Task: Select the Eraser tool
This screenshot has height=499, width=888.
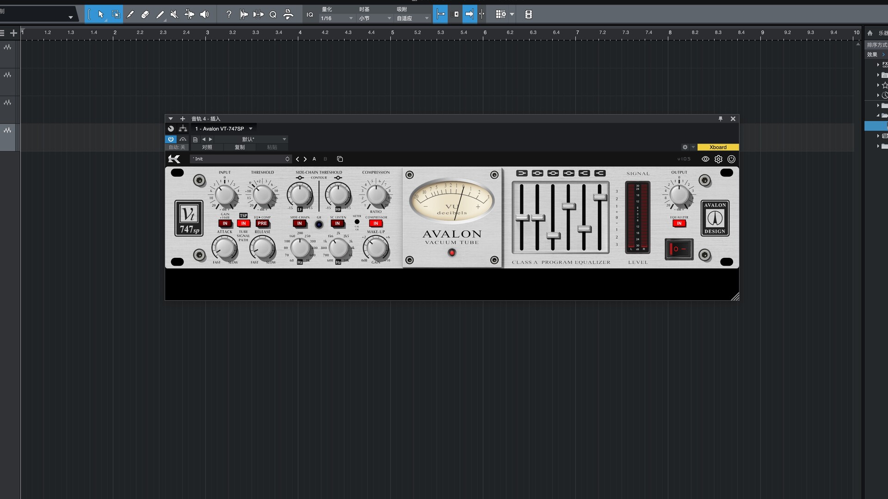Action: click(x=145, y=14)
